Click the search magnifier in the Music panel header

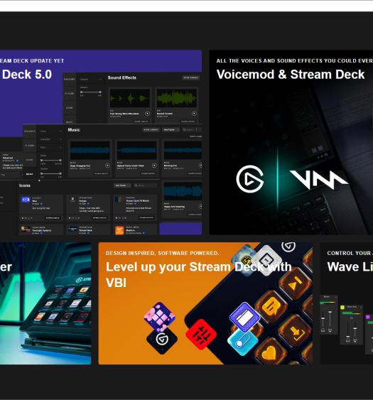coord(185,130)
